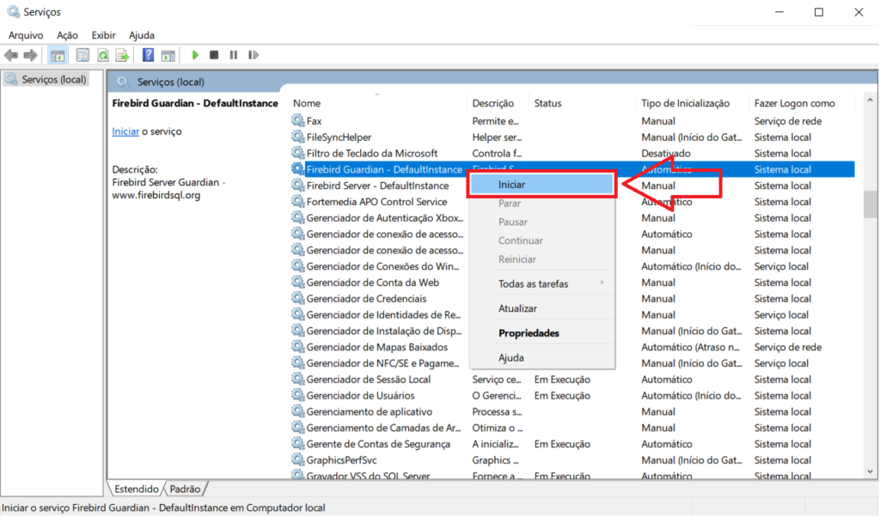This screenshot has height=517, width=880.
Task: Click the vertical scrollbar thumb in services list
Action: point(870,204)
